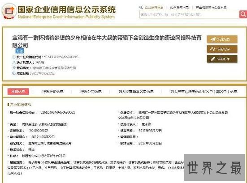Select the 企业信用信息 search category

click(154, 8)
